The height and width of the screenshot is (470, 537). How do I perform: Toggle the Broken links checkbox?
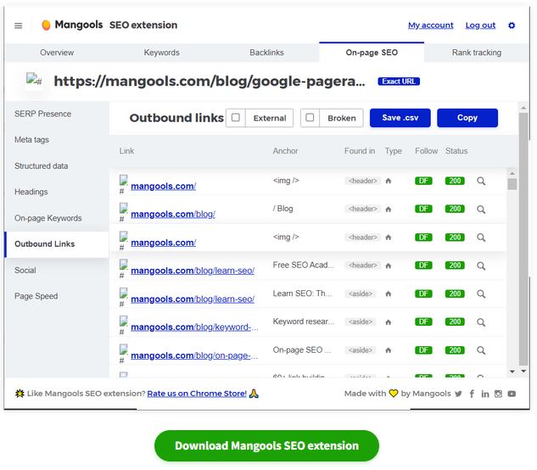click(310, 118)
